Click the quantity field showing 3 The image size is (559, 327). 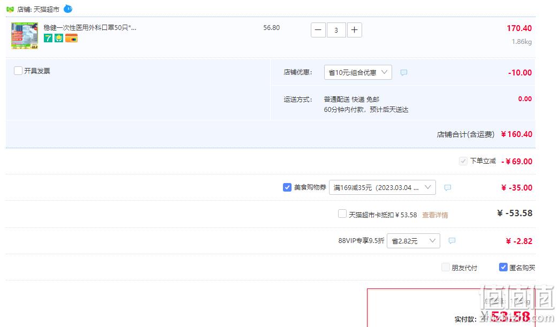(336, 30)
